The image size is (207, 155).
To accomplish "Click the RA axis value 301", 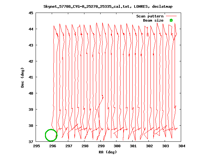I will pos(133,146).
